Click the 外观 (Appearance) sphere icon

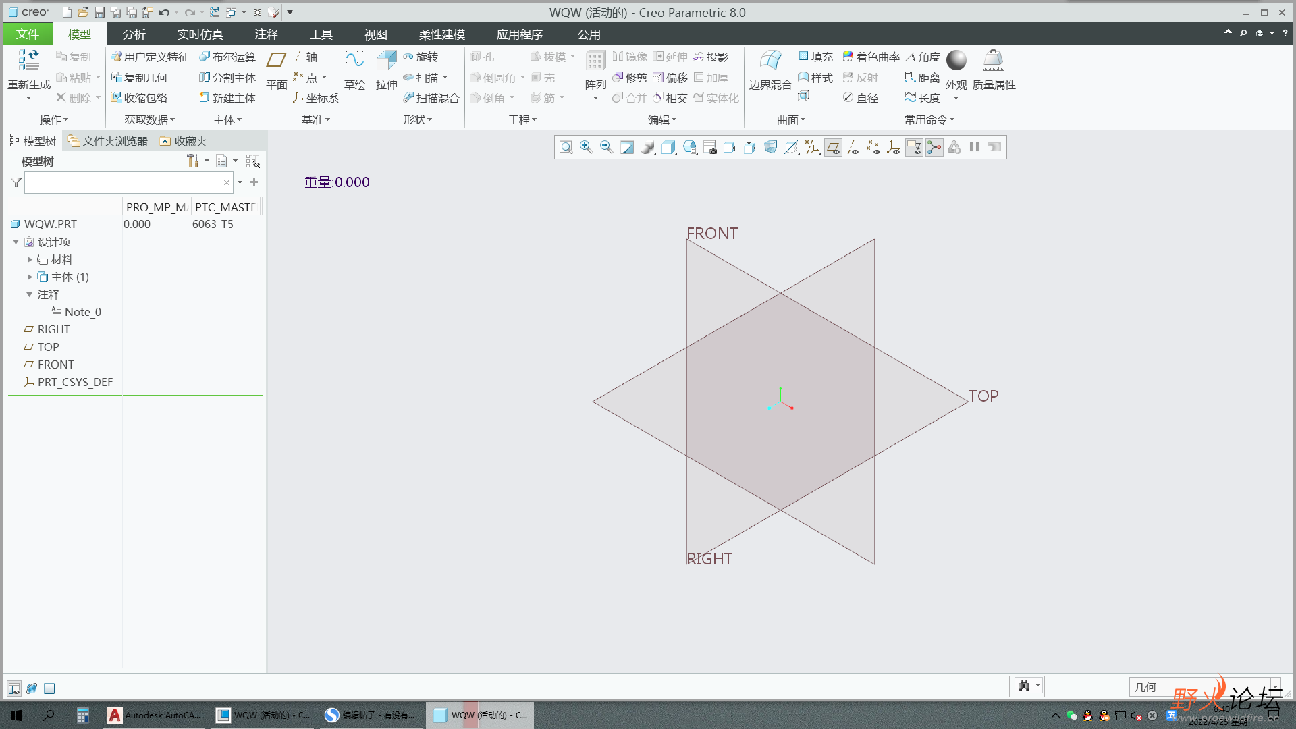pyautogui.click(x=956, y=61)
